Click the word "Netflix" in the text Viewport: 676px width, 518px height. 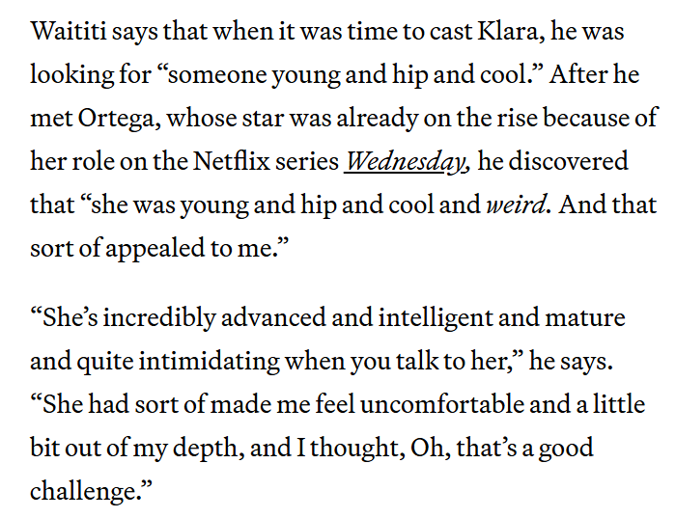pyautogui.click(x=231, y=161)
